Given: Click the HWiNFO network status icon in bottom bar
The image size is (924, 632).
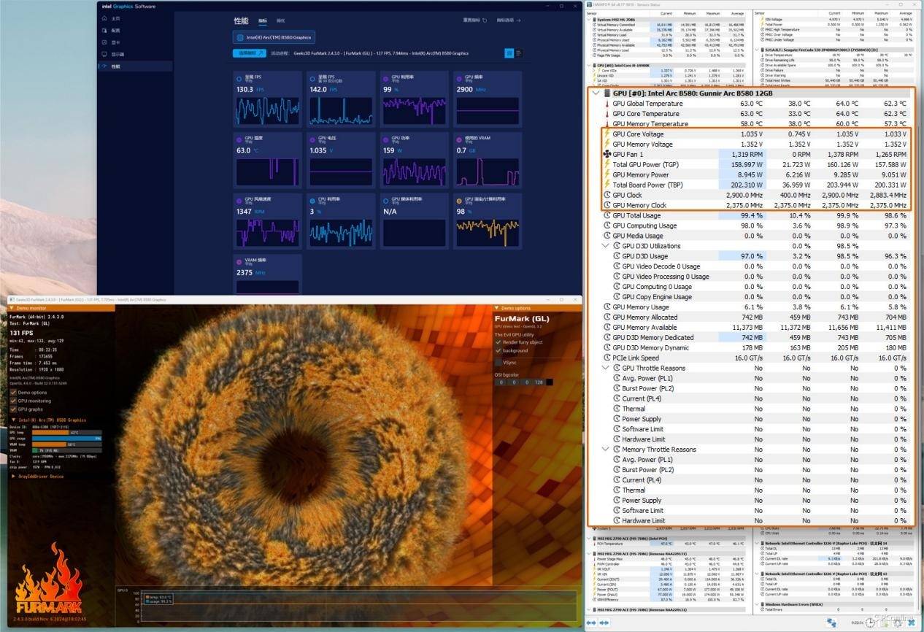Looking at the screenshot, I should [x=831, y=623].
